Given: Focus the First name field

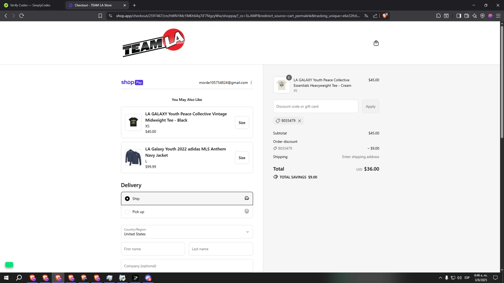Looking at the screenshot, I should [153, 249].
